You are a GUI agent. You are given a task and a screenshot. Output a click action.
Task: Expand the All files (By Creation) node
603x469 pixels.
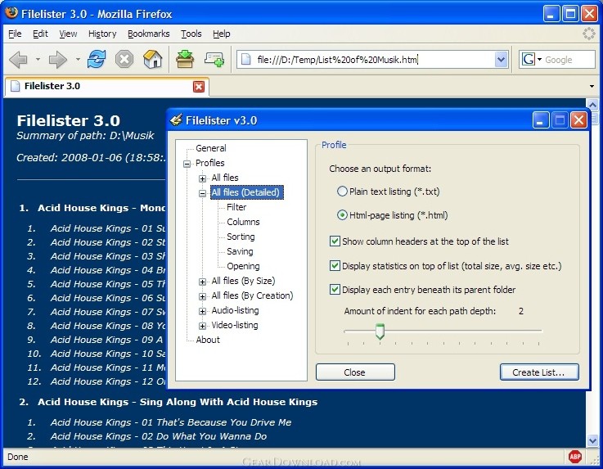click(202, 296)
